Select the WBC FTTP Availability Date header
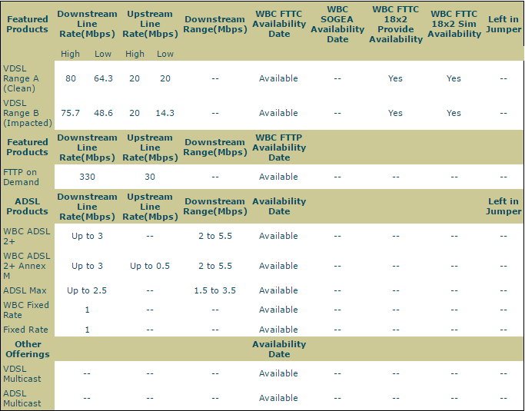Image resolution: width=525 pixels, height=411 pixels. [x=279, y=147]
